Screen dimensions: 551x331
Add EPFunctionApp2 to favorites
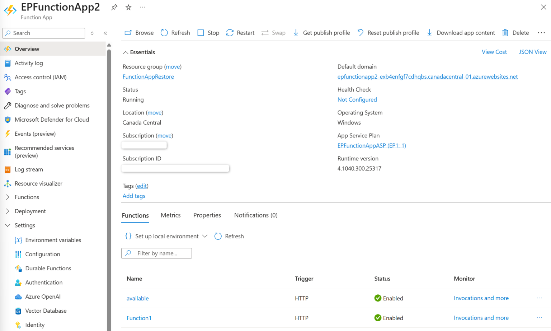[x=128, y=7]
